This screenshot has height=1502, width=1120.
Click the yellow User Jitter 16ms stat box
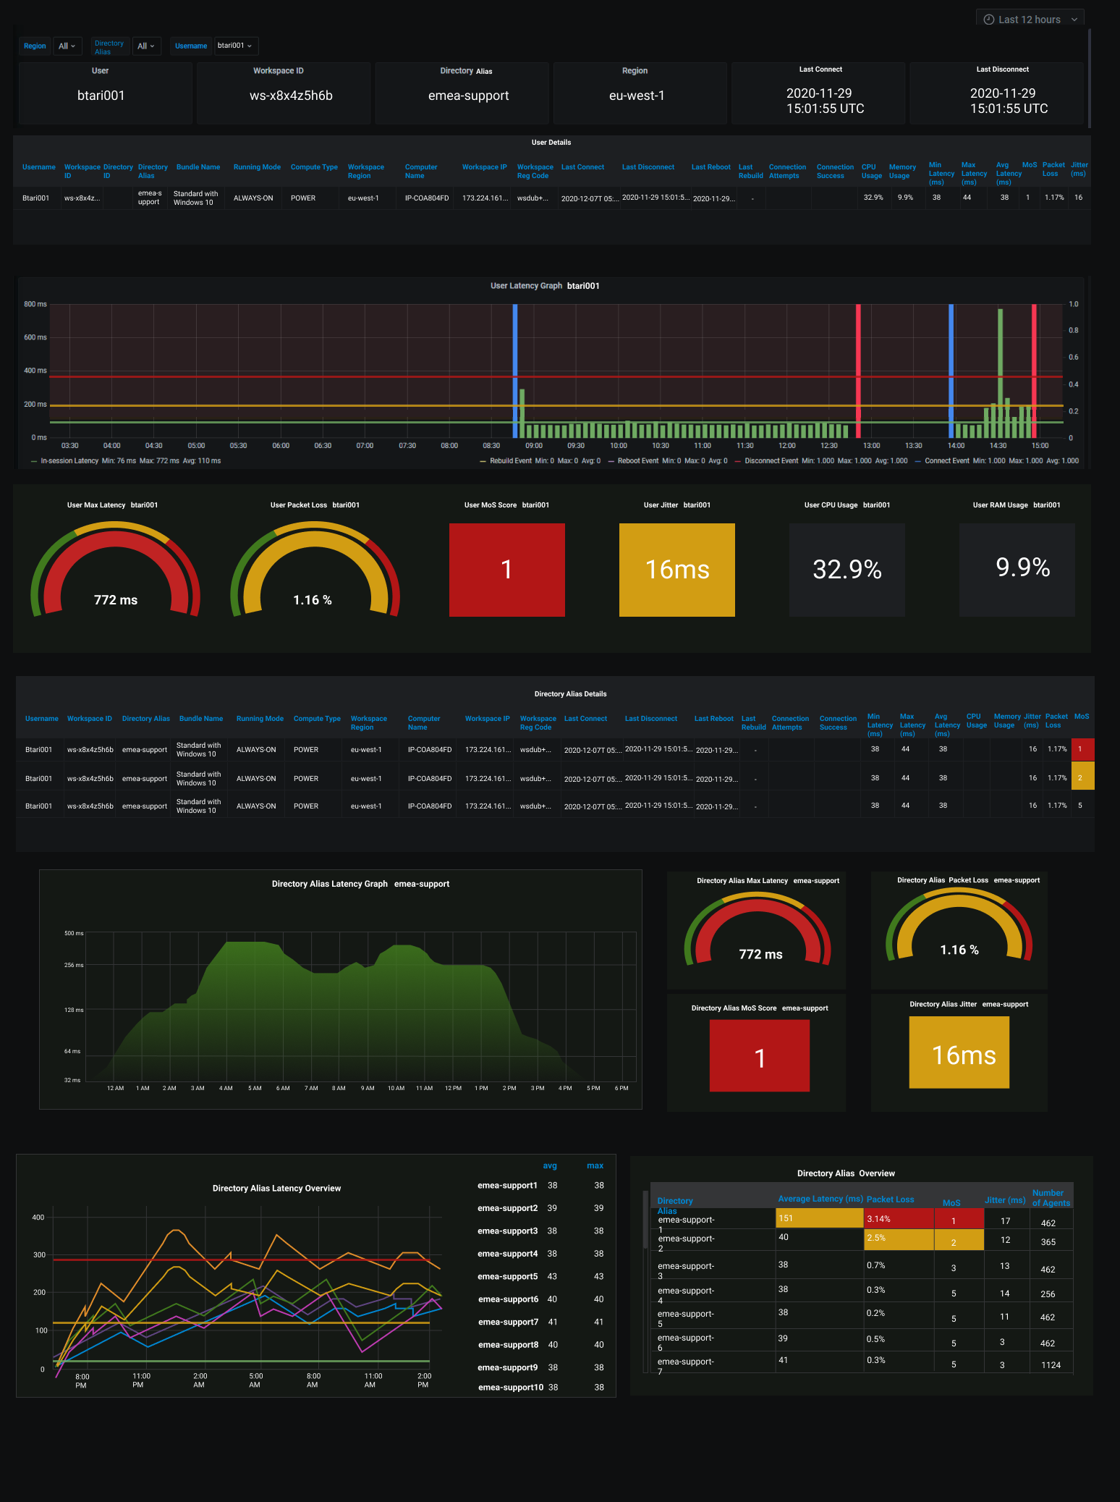tap(677, 570)
